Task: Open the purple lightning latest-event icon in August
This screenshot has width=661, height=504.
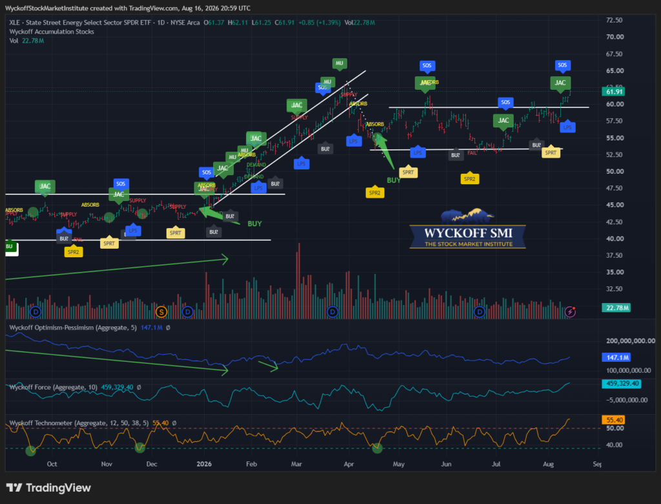Action: (x=570, y=312)
